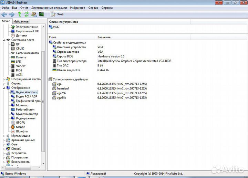Click the green up-level arrow icon
This screenshot has width=248, height=178.
point(19,14)
